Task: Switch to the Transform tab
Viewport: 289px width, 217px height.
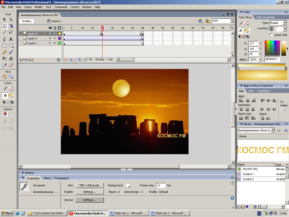Action: [264, 91]
